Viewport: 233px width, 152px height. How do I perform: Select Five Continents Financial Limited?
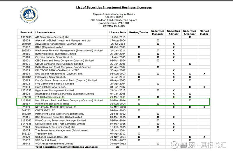point(54,84)
